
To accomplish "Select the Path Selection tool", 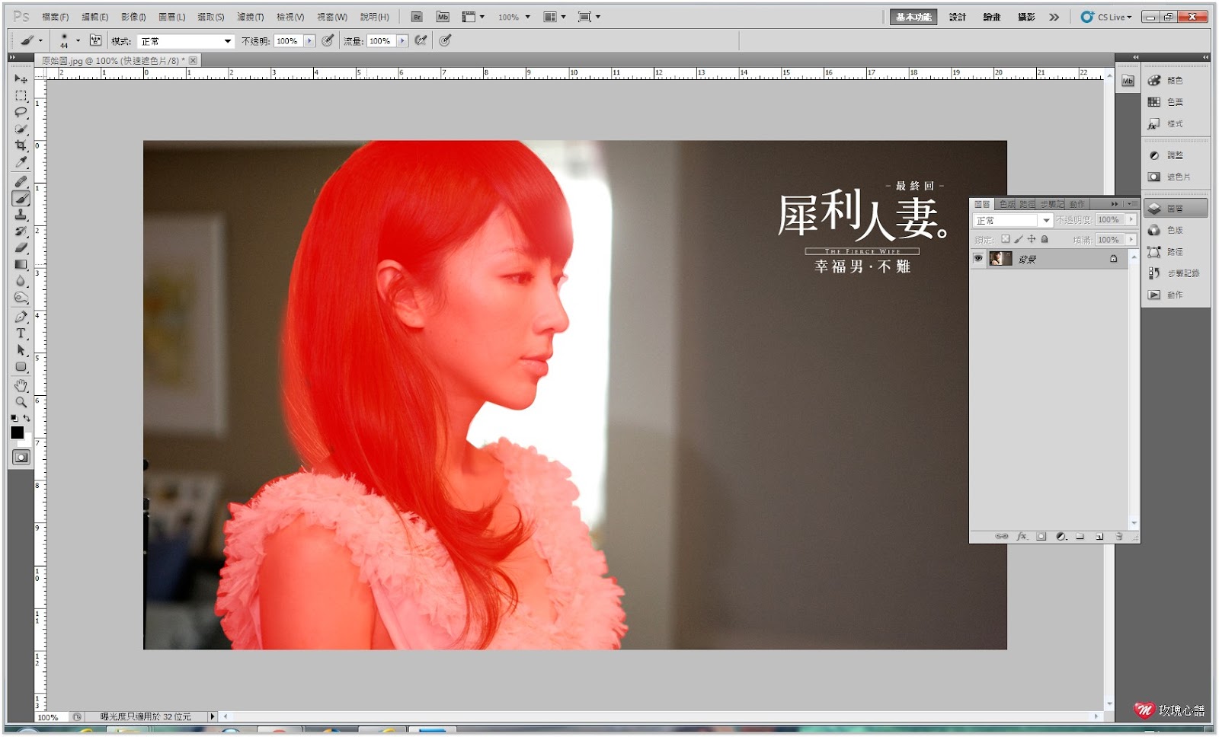I will (x=21, y=350).
